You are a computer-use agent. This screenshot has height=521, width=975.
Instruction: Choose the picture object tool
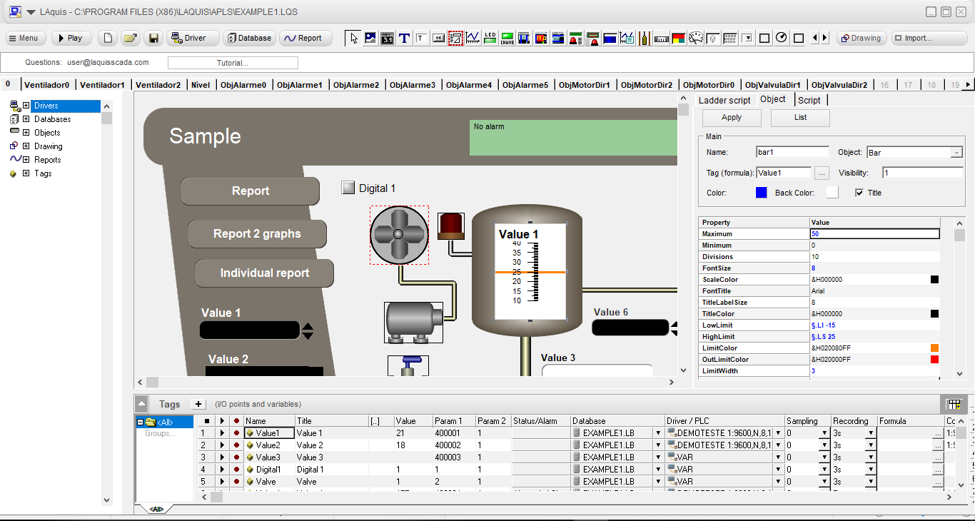click(370, 38)
